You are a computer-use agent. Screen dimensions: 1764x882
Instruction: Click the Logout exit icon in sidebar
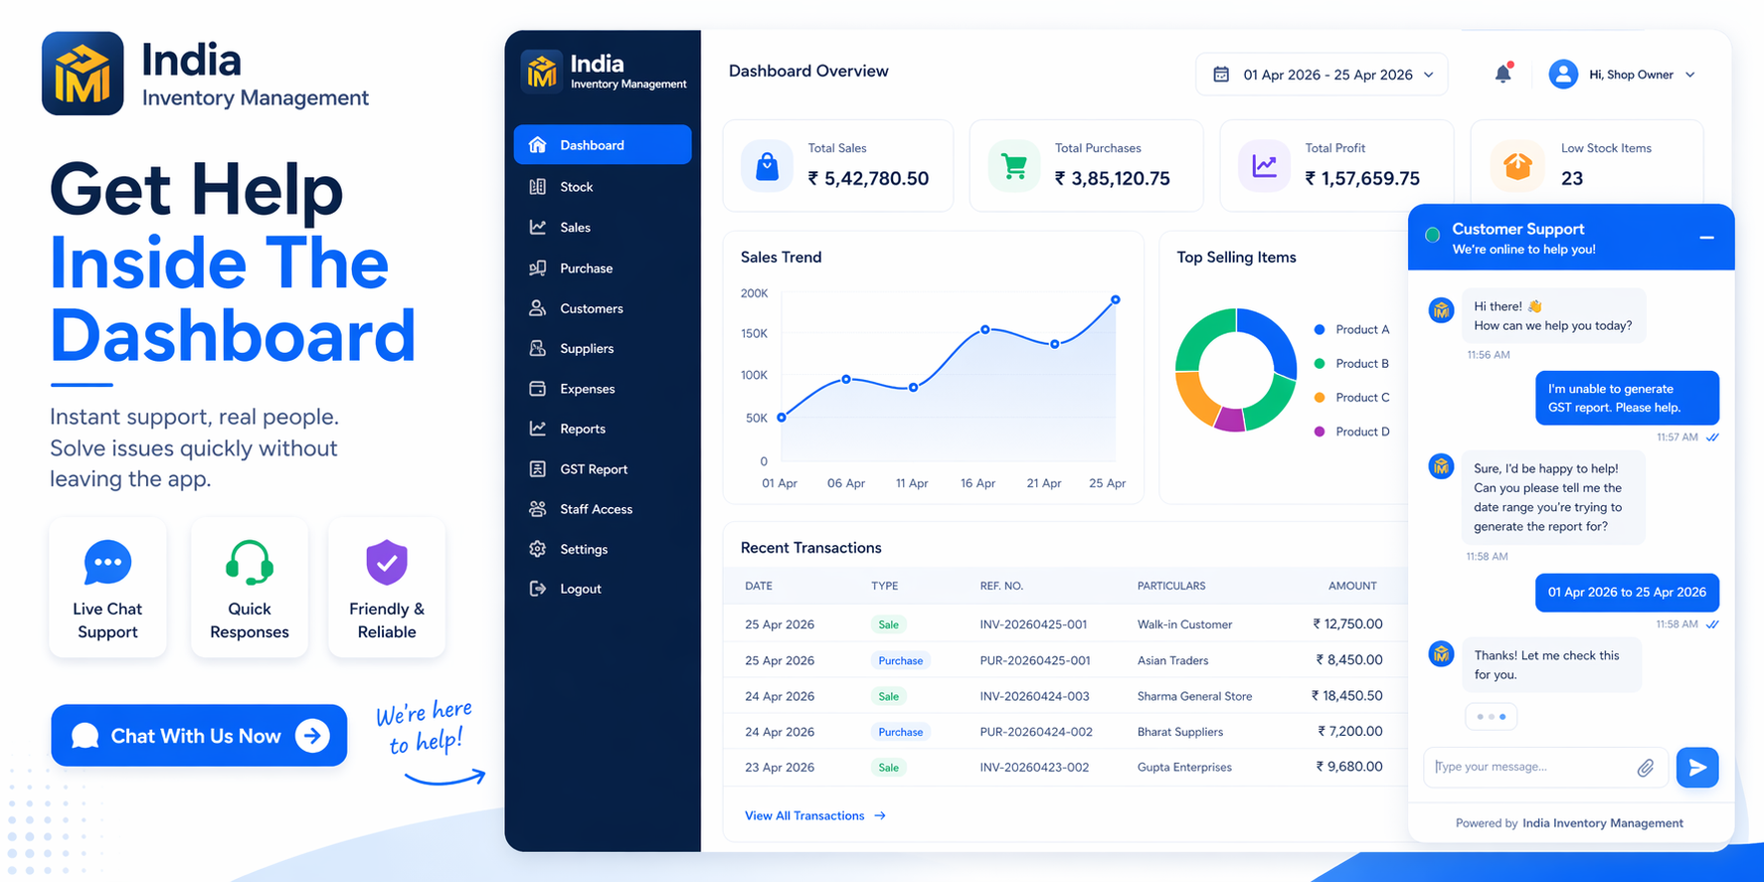[x=538, y=589]
